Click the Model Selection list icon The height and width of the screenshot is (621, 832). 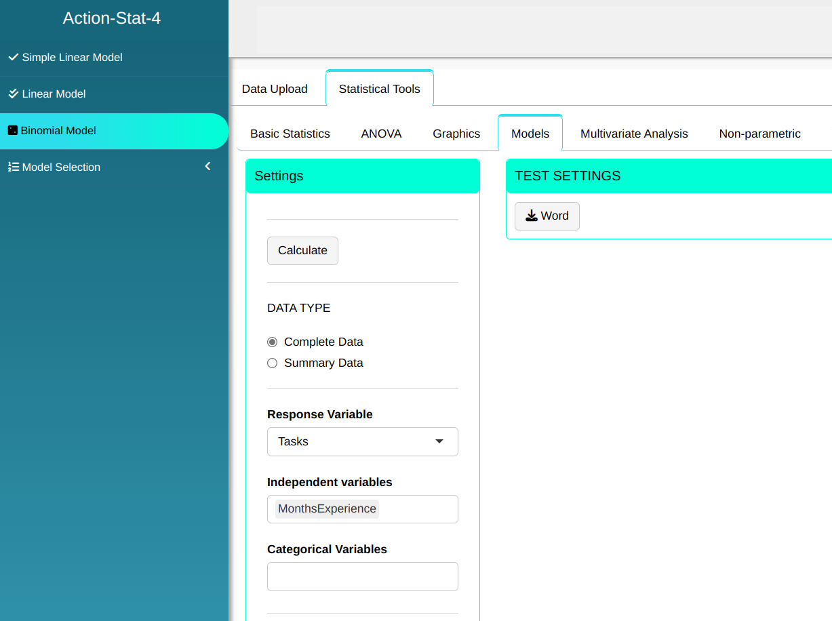[13, 167]
